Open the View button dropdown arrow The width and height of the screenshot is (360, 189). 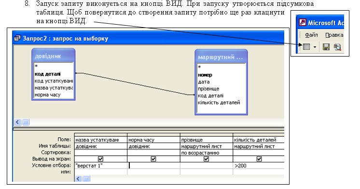point(315,47)
